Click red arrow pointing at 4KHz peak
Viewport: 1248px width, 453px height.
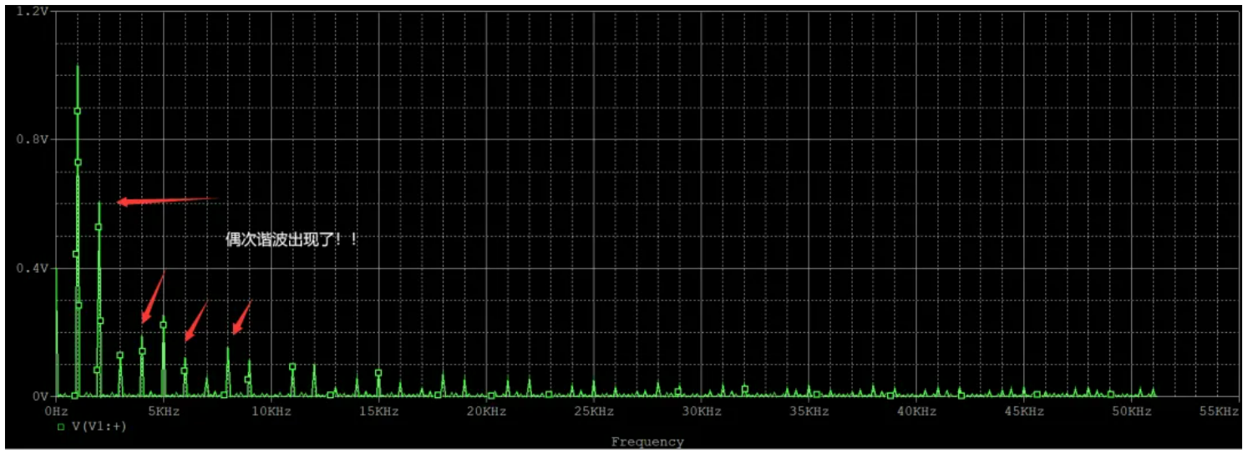pyautogui.click(x=153, y=298)
